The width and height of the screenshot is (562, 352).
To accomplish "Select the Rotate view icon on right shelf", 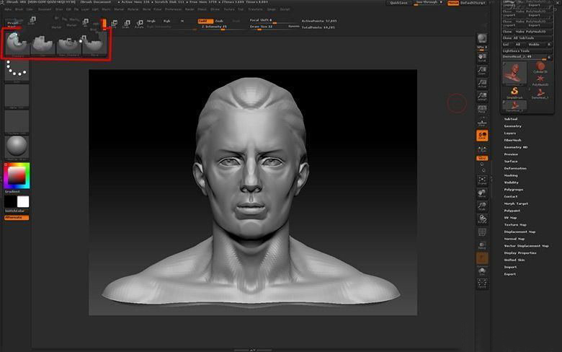I will tap(482, 219).
